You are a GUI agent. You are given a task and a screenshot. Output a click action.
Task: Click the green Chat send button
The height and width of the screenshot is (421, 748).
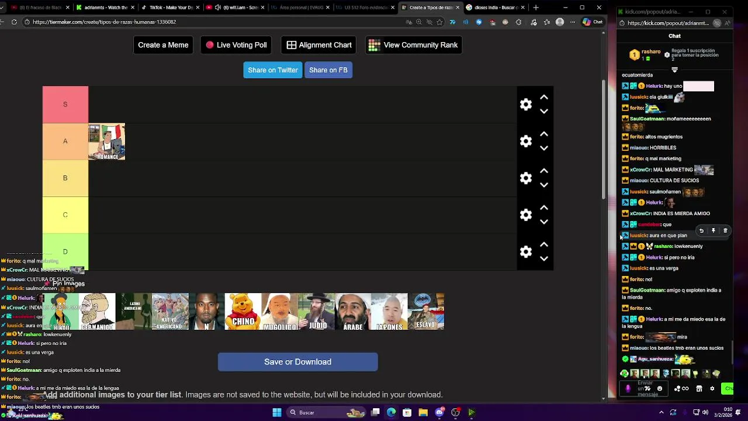click(728, 388)
